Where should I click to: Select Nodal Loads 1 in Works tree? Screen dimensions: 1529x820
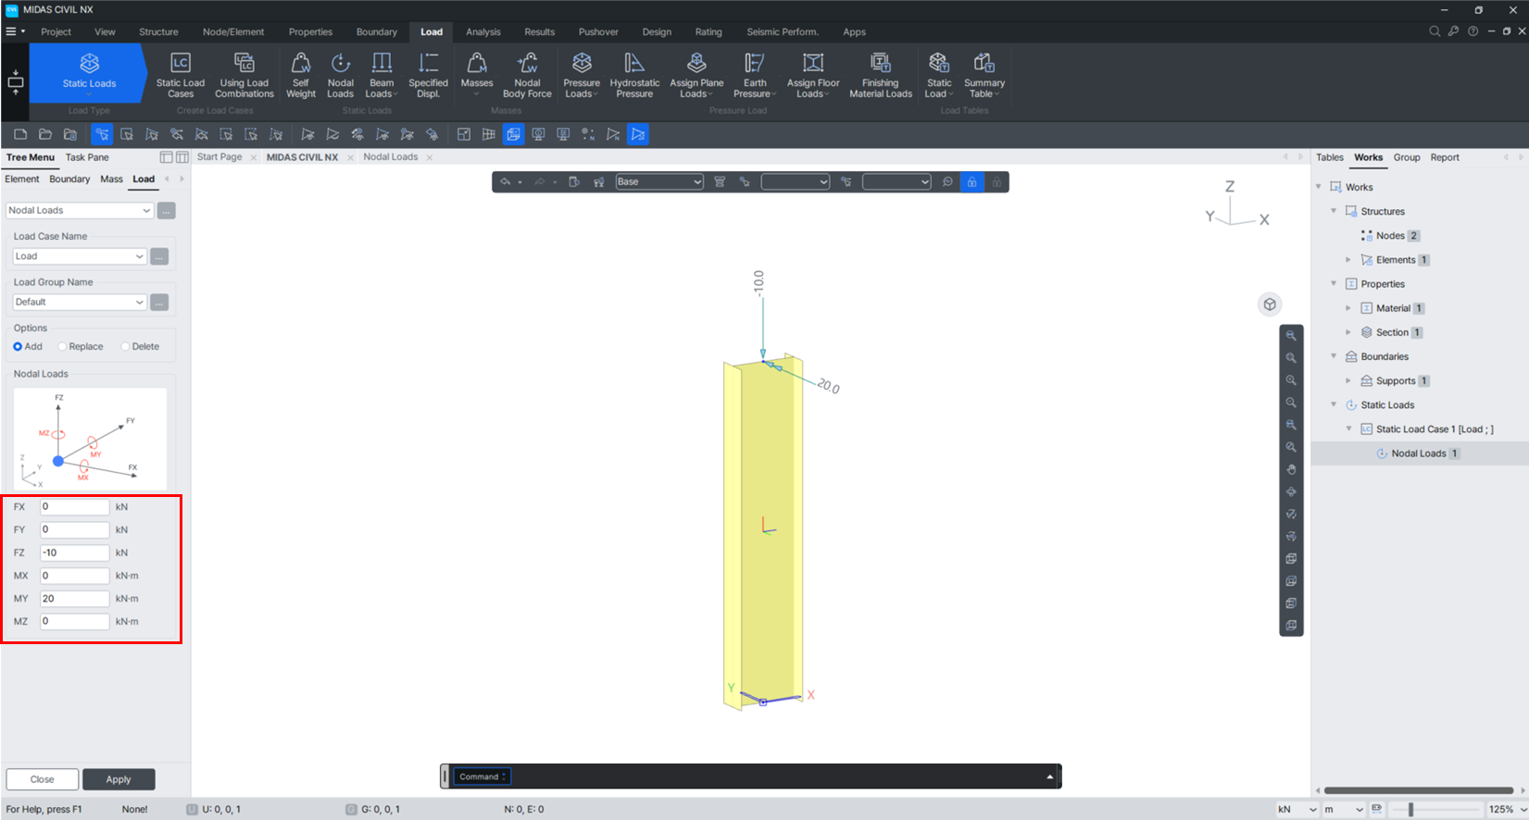(1419, 453)
